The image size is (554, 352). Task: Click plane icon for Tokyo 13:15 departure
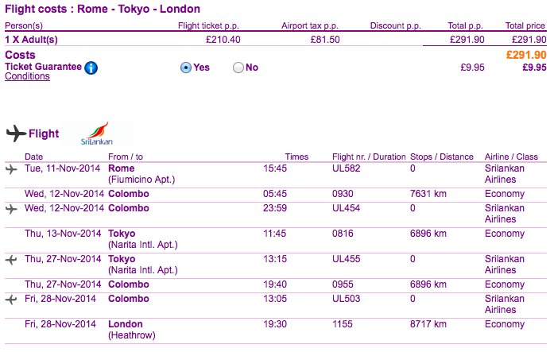click(11, 260)
